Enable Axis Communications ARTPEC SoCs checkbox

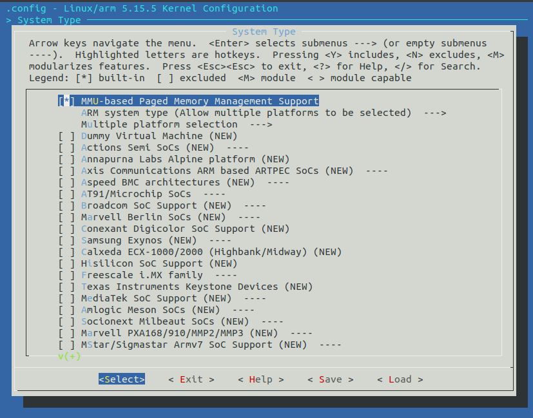pos(66,171)
